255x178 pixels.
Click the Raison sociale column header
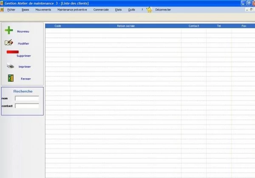coord(126,26)
